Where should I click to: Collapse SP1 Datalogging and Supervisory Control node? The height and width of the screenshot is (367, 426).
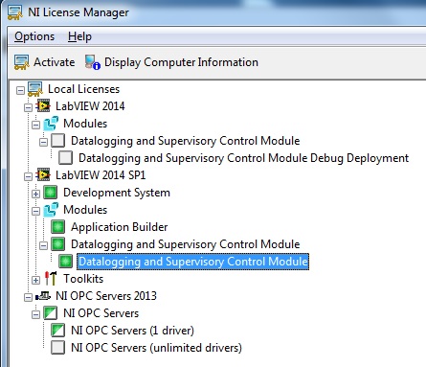pos(43,245)
